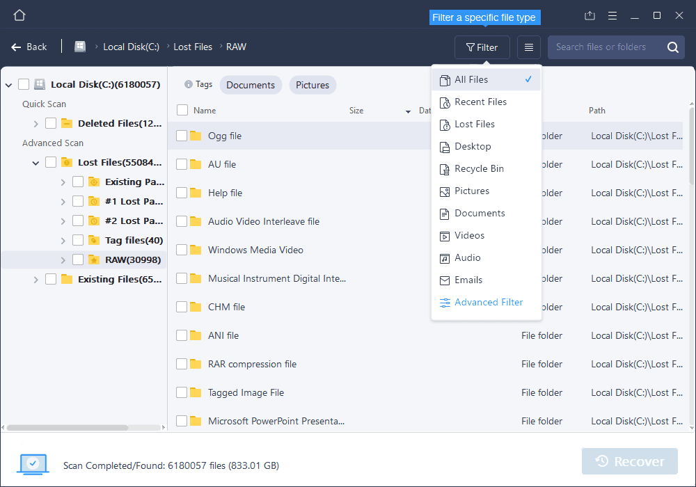Image resolution: width=696 pixels, height=487 pixels.
Task: Collapse the Lost Files tree node
Action: [35, 162]
